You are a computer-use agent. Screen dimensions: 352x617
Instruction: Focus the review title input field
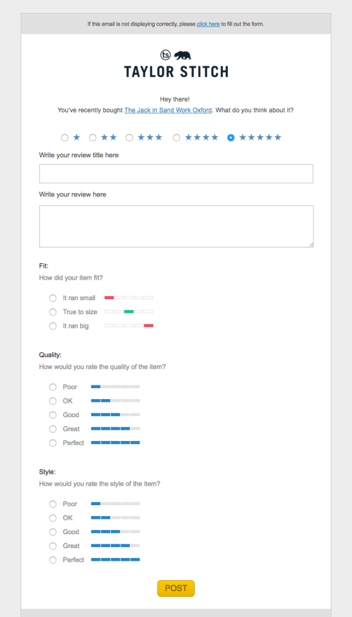coord(176,174)
